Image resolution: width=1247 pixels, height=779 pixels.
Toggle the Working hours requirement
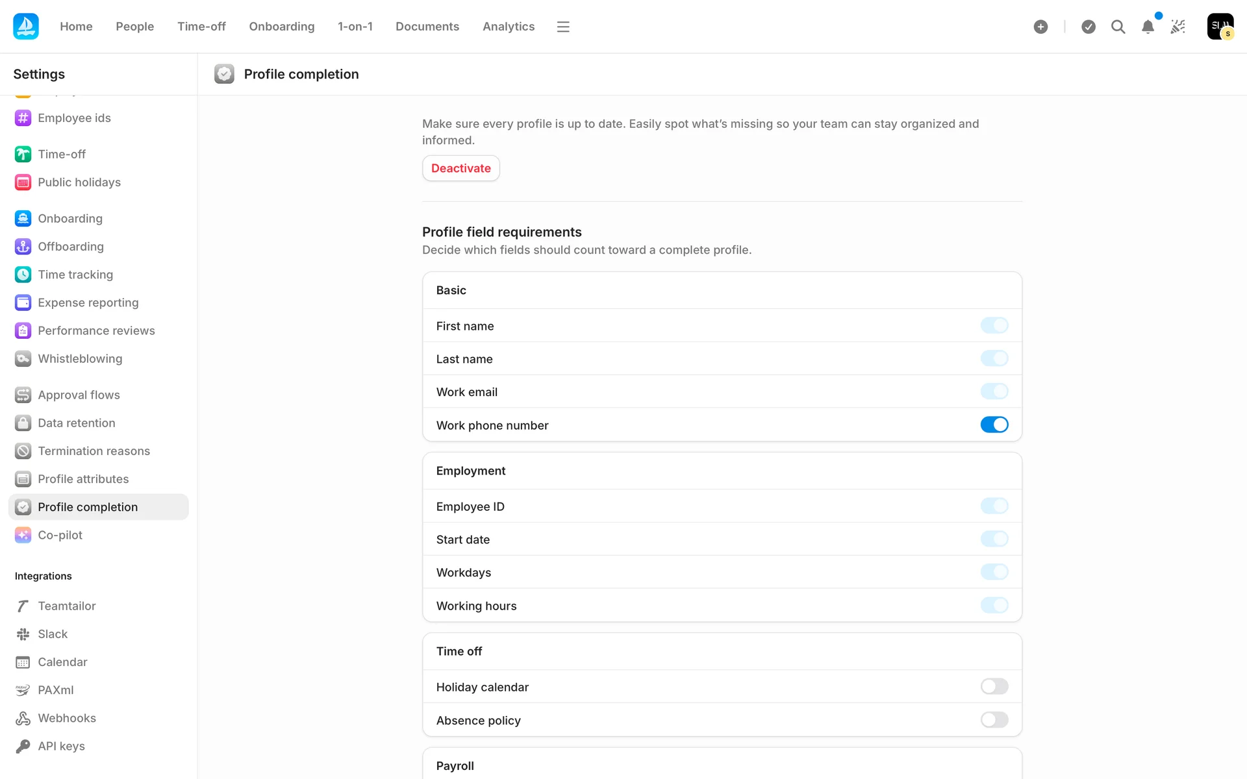point(994,606)
